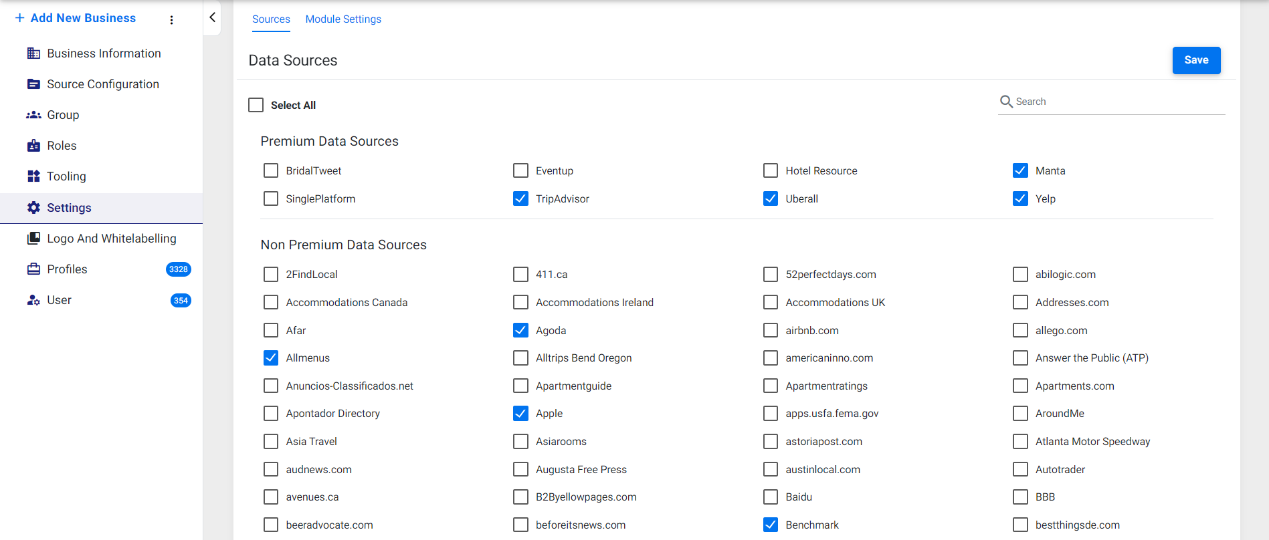Check the 2FindLocal checkbox

pyautogui.click(x=271, y=275)
